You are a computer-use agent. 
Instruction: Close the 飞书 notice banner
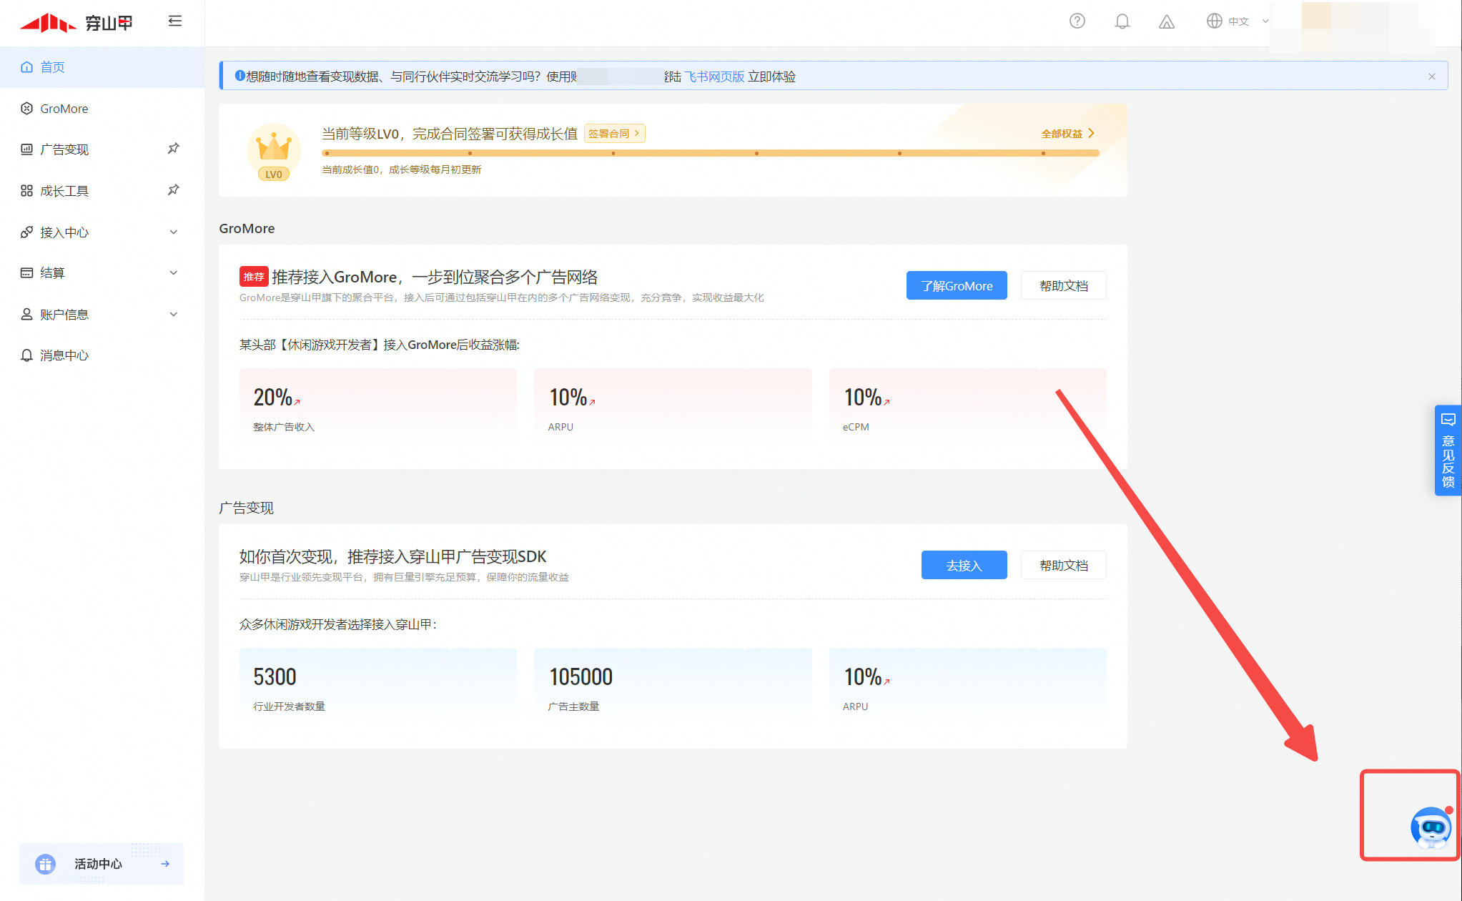[x=1432, y=77]
